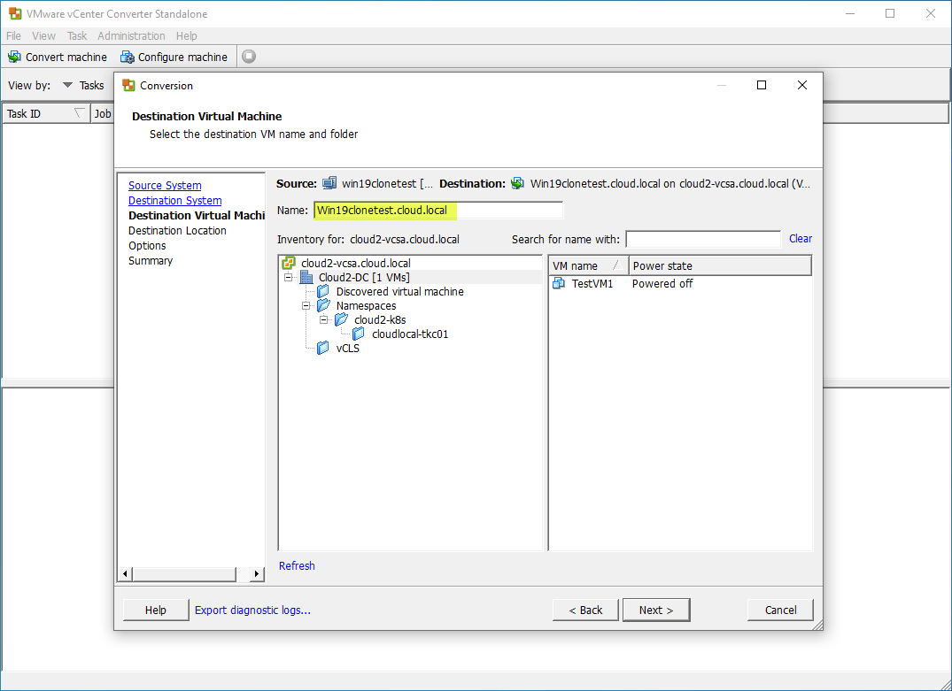
Task: Go to the Source System step link
Action: 165,186
